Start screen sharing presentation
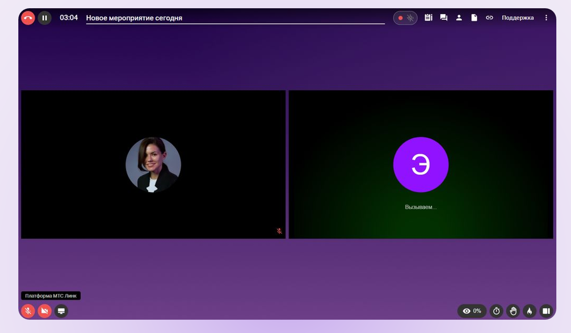Image resolution: width=571 pixels, height=333 pixels. 61,311
